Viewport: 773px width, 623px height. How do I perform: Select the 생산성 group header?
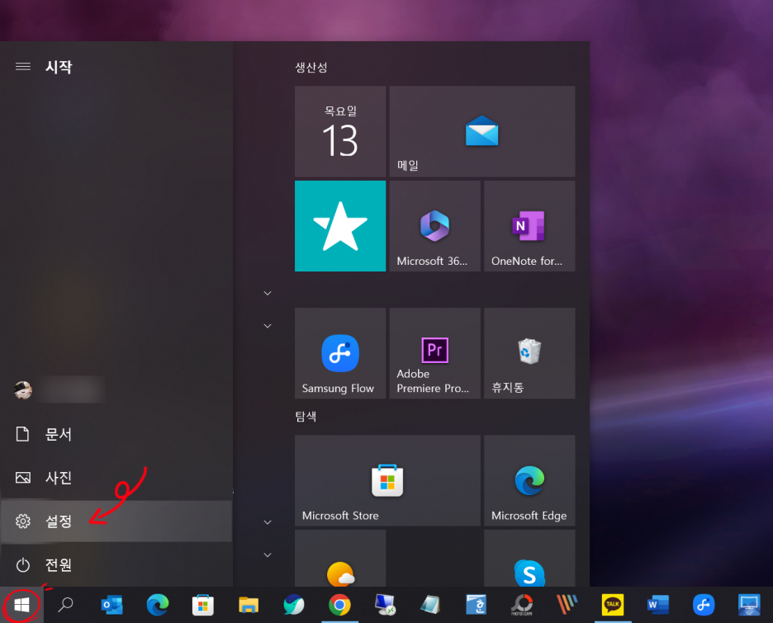pos(311,68)
